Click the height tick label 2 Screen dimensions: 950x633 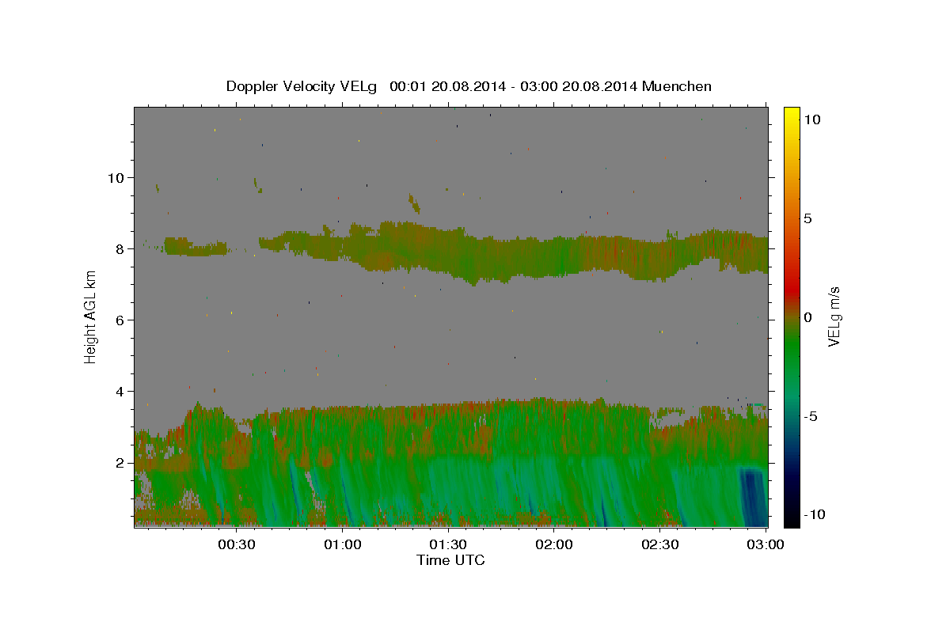pos(120,463)
